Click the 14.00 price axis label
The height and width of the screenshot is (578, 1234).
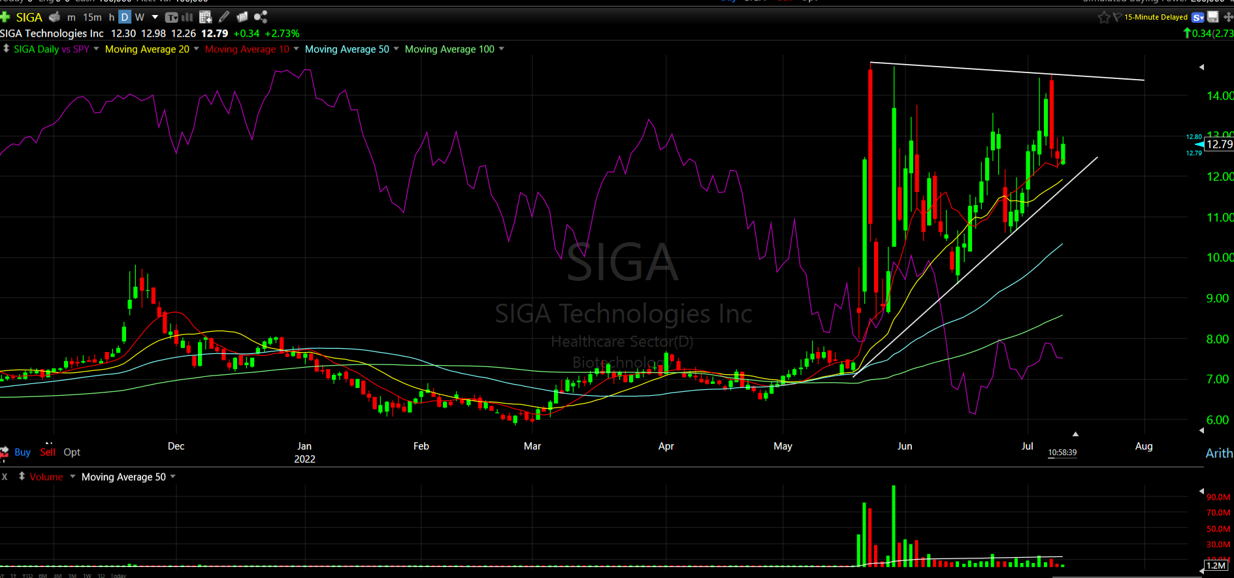point(1220,96)
